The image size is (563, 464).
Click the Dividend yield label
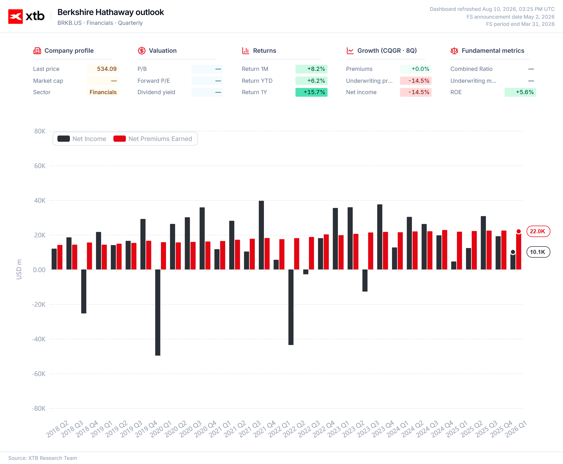[156, 92]
